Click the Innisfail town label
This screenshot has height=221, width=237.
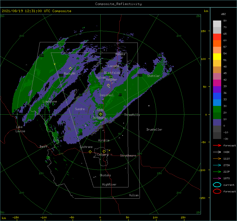click(106, 95)
